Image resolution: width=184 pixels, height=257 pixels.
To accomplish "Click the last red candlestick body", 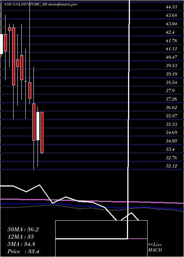I will coord(42,133).
